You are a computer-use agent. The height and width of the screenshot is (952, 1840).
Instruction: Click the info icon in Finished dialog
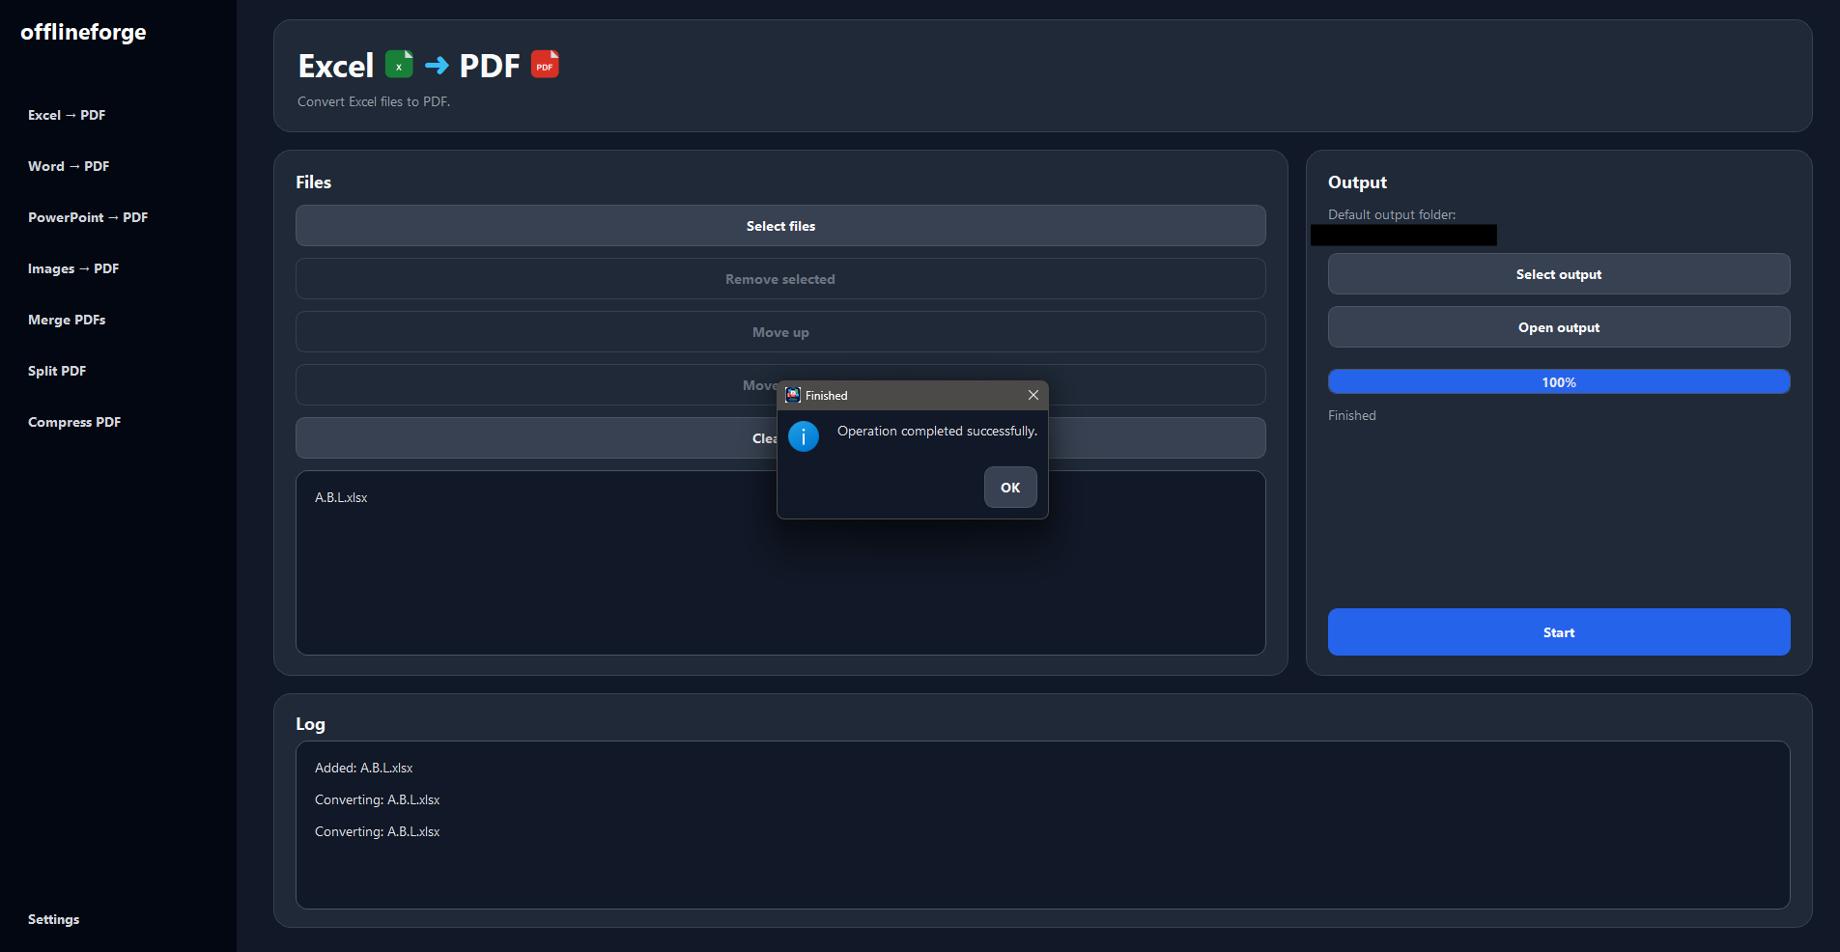click(x=804, y=436)
